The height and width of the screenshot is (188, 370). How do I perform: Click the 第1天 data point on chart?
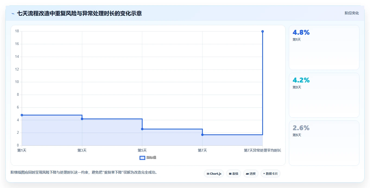click(22, 115)
